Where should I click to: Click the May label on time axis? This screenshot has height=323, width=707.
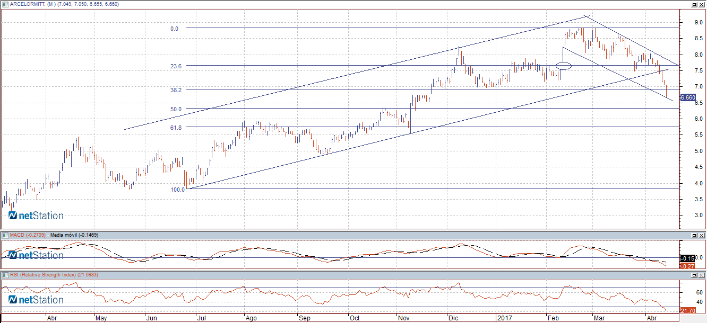coord(102,318)
